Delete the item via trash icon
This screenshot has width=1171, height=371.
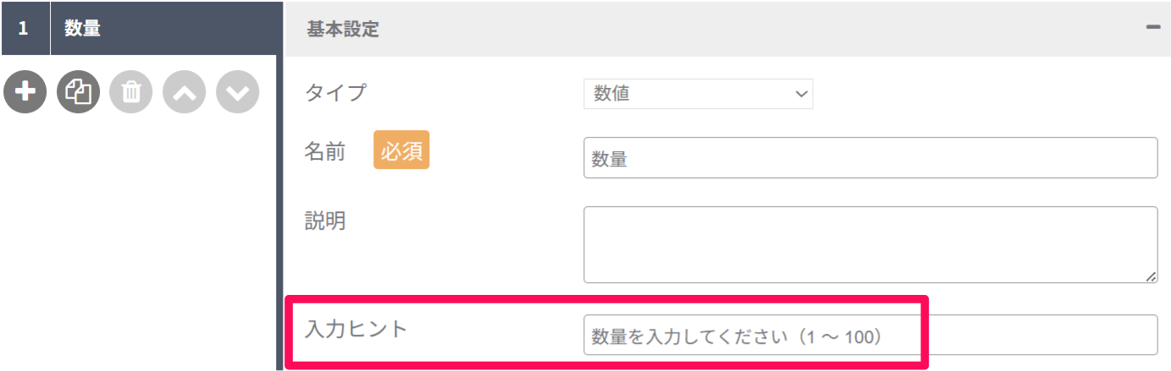coord(131,92)
